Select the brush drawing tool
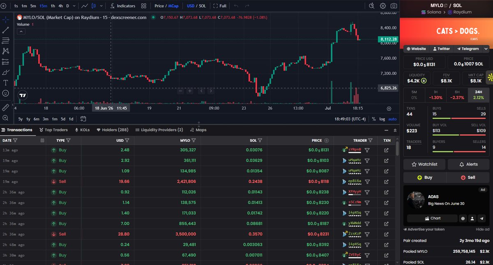The width and height of the screenshot is (493, 265). 6,72
